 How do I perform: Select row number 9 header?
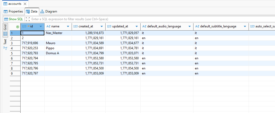[x=15, y=73]
